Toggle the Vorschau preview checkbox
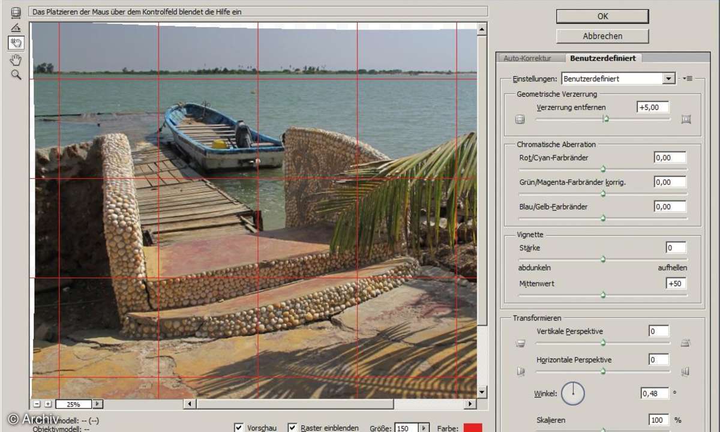 (239, 428)
